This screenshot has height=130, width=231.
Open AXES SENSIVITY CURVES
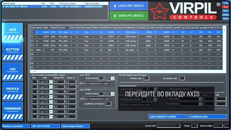(x=168, y=117)
